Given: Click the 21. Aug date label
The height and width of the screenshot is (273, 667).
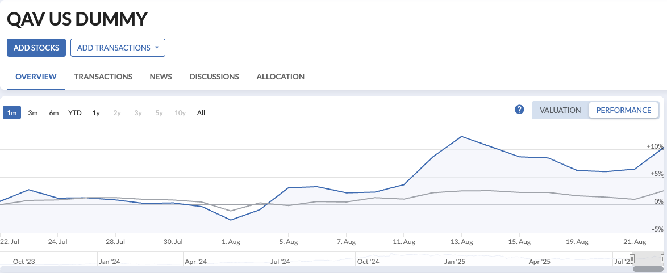Looking at the screenshot, I should 635,242.
